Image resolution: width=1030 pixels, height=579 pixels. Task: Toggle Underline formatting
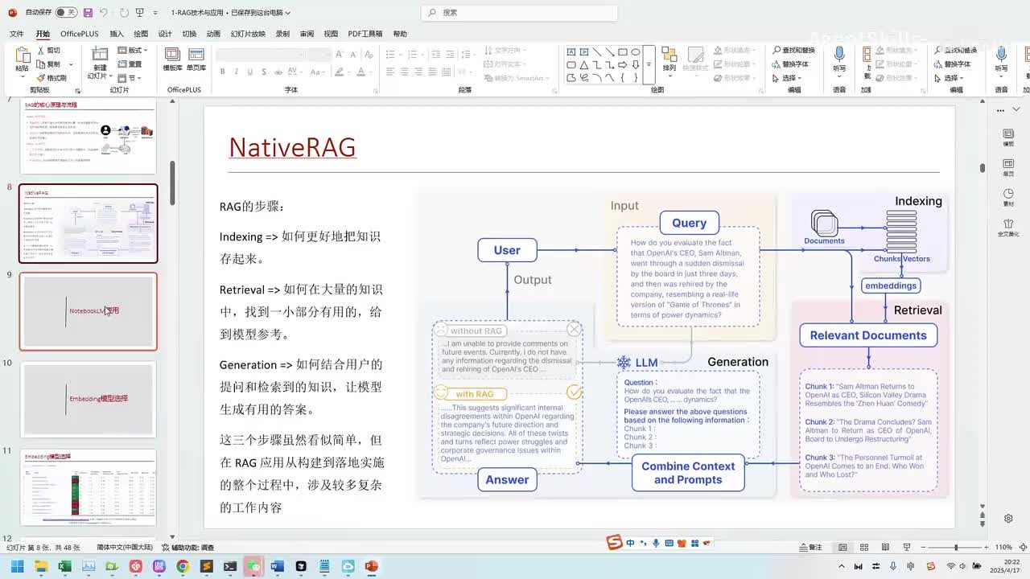point(249,72)
